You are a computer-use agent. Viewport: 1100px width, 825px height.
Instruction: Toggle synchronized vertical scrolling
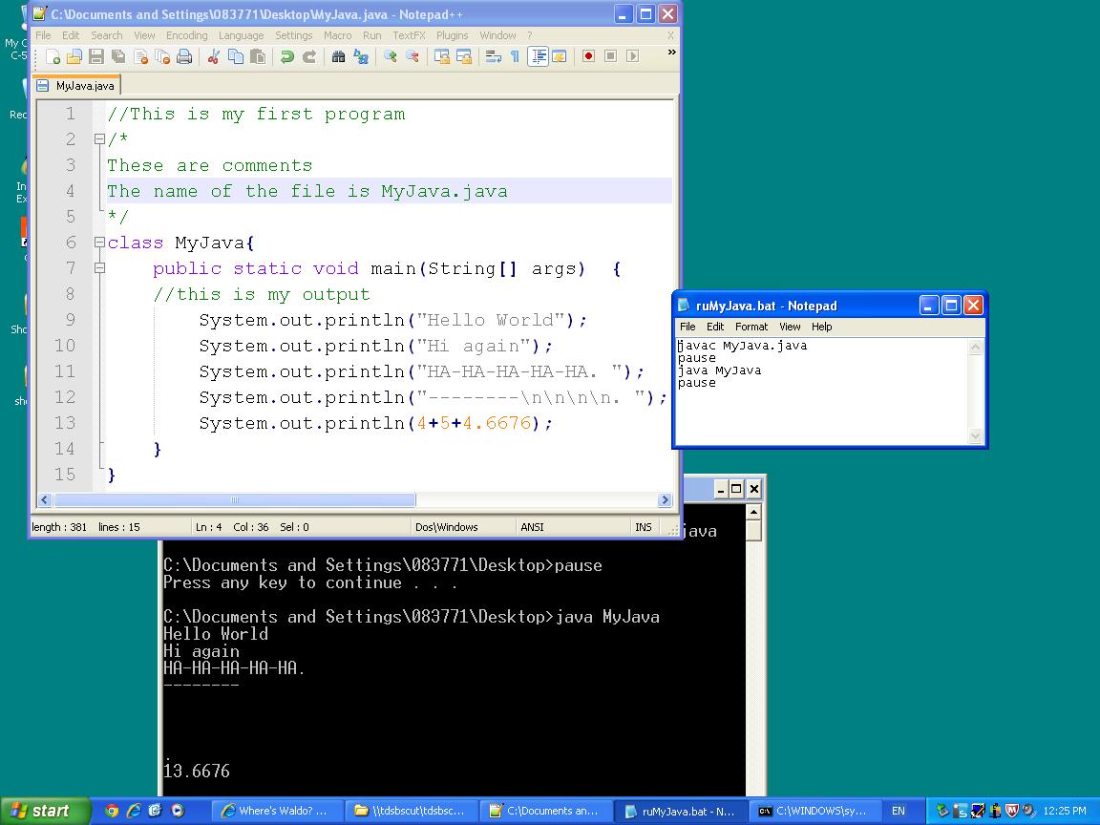click(x=442, y=57)
